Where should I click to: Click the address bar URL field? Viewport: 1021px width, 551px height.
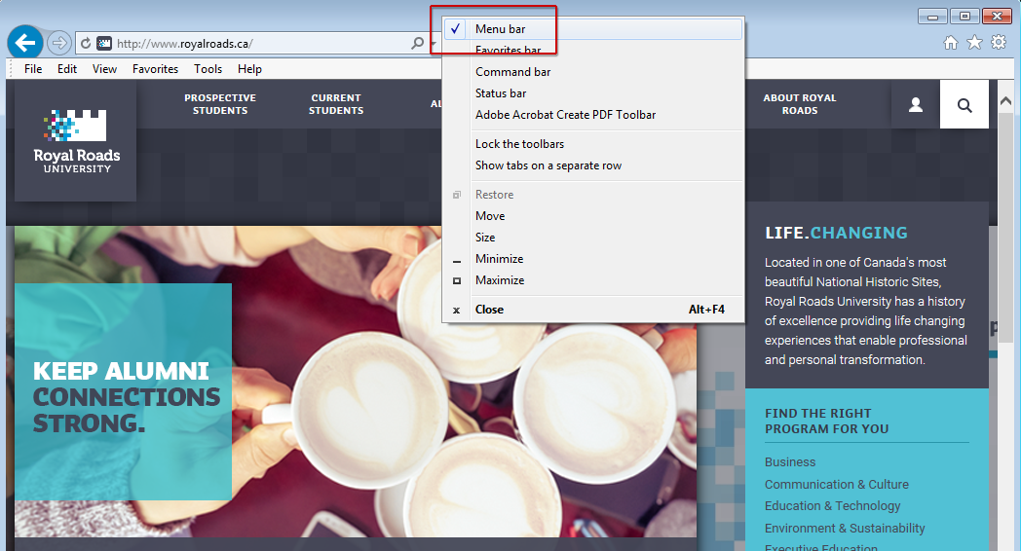pos(260,44)
